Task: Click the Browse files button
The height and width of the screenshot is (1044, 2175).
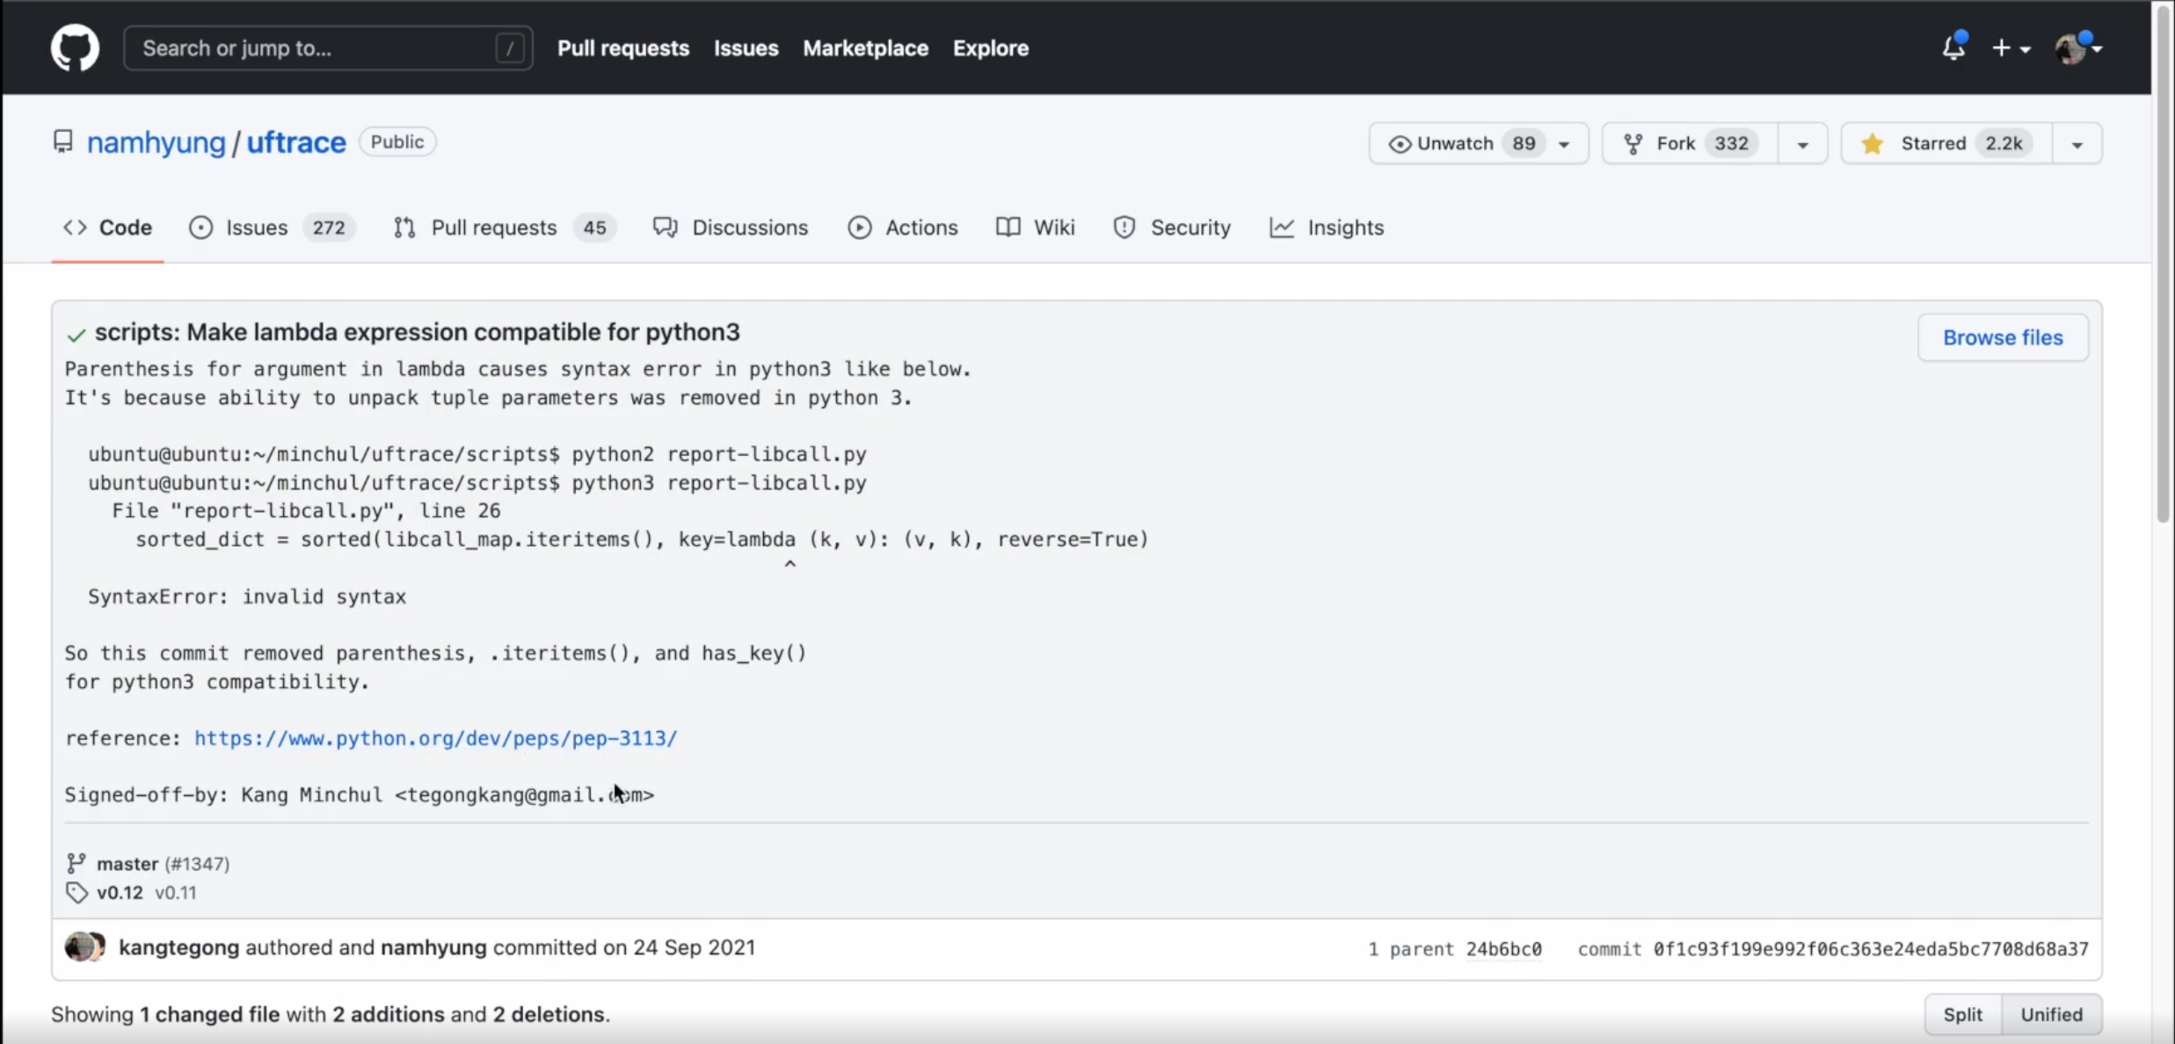Action: click(2002, 337)
